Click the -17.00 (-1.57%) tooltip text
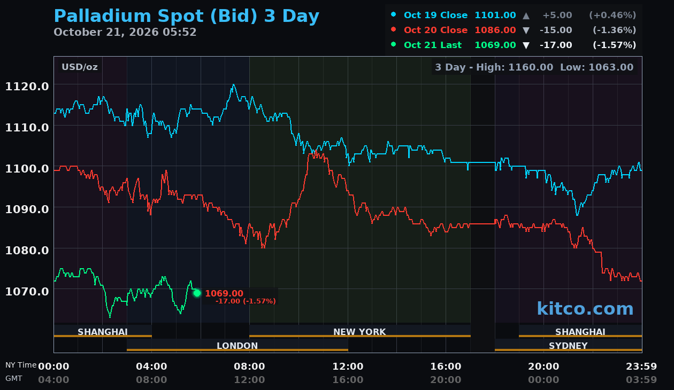The image size is (674, 390). pos(246,301)
